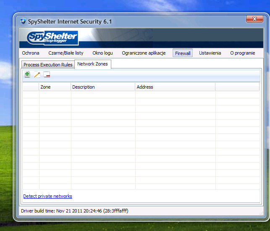Click Detect private networks link
Screen dimensions: 270x231
tap(48, 196)
